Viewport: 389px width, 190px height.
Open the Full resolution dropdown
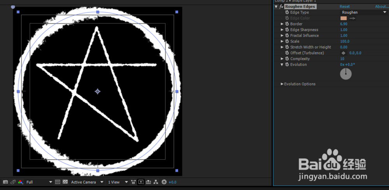click(39, 182)
